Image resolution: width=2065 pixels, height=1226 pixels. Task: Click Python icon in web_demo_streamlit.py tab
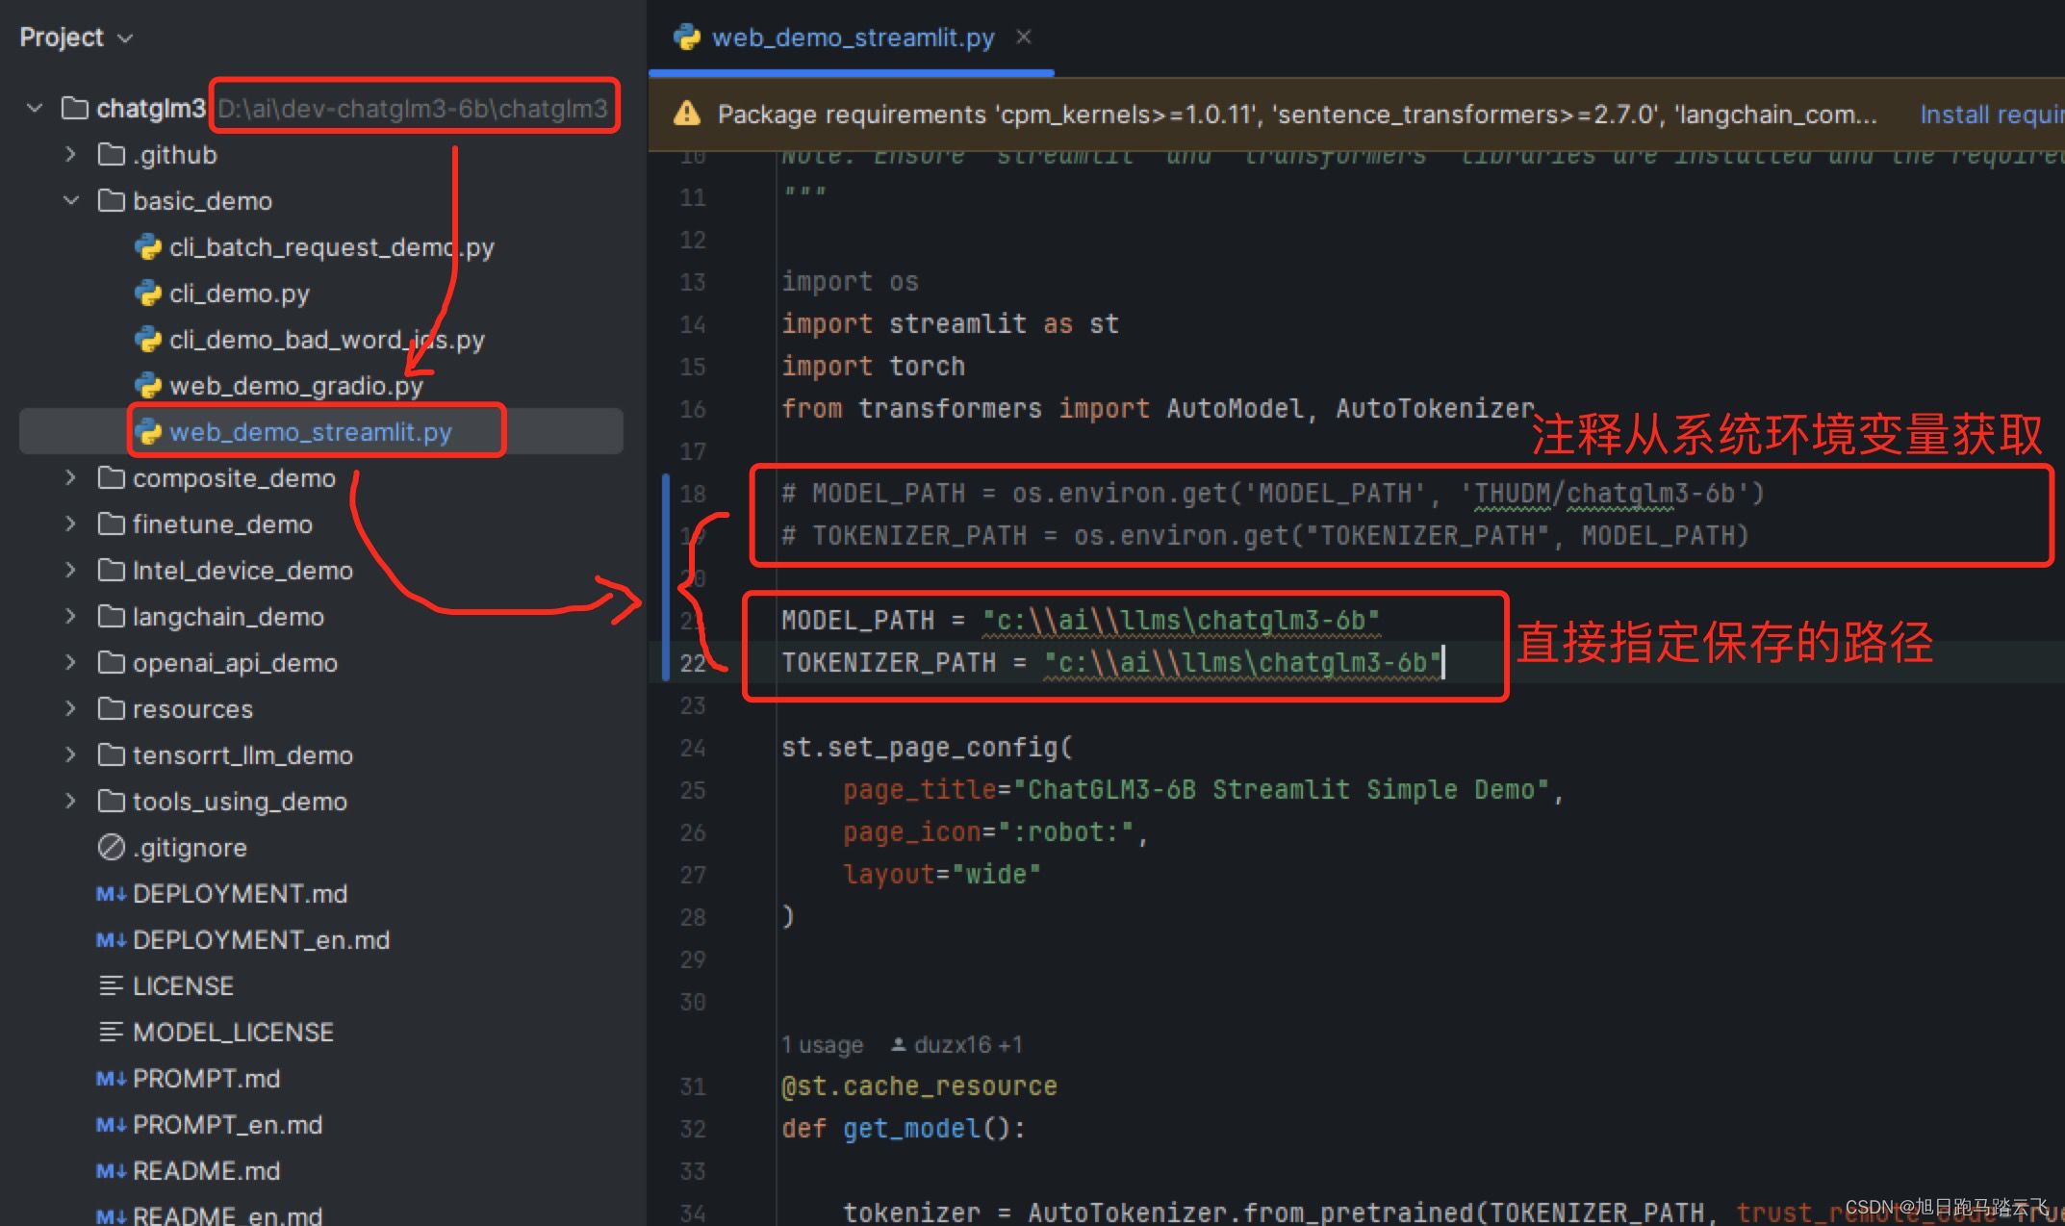687,38
